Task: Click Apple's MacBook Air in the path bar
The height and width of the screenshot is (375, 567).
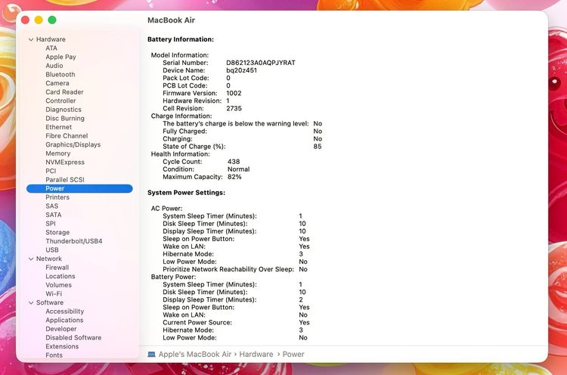Action: coord(195,355)
